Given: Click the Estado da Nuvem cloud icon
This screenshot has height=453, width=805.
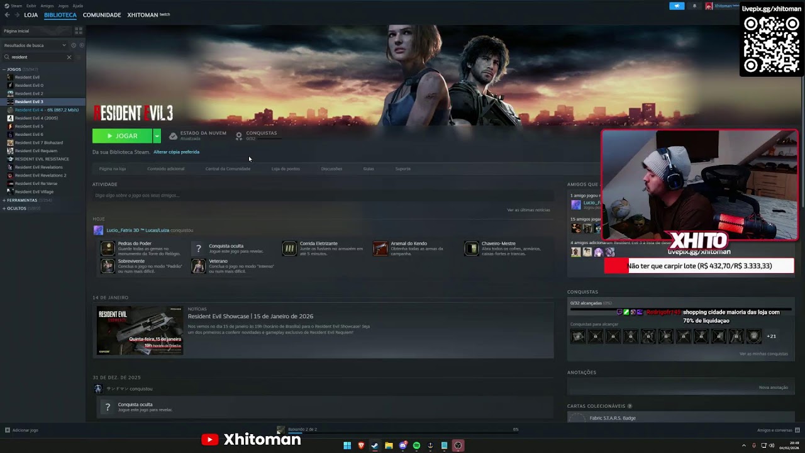Looking at the screenshot, I should [173, 136].
